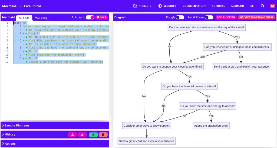277x148 pixels.
Task: Expand the Actions section
Action: pyautogui.click(x=55, y=144)
